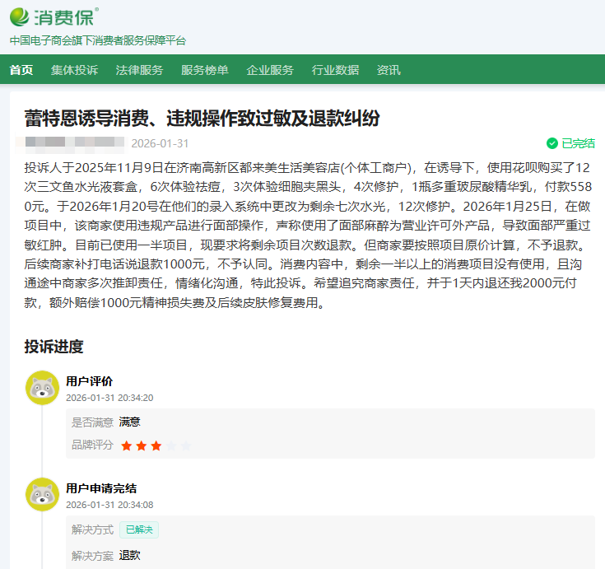Open the 企业服务 navigation item

[x=270, y=70]
